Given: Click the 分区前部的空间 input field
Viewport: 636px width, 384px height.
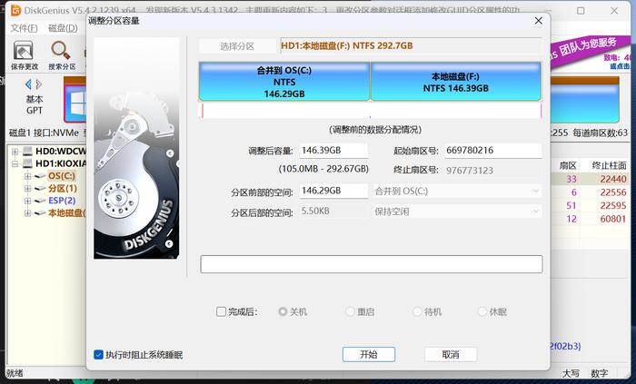Looking at the screenshot, I should click(x=333, y=191).
